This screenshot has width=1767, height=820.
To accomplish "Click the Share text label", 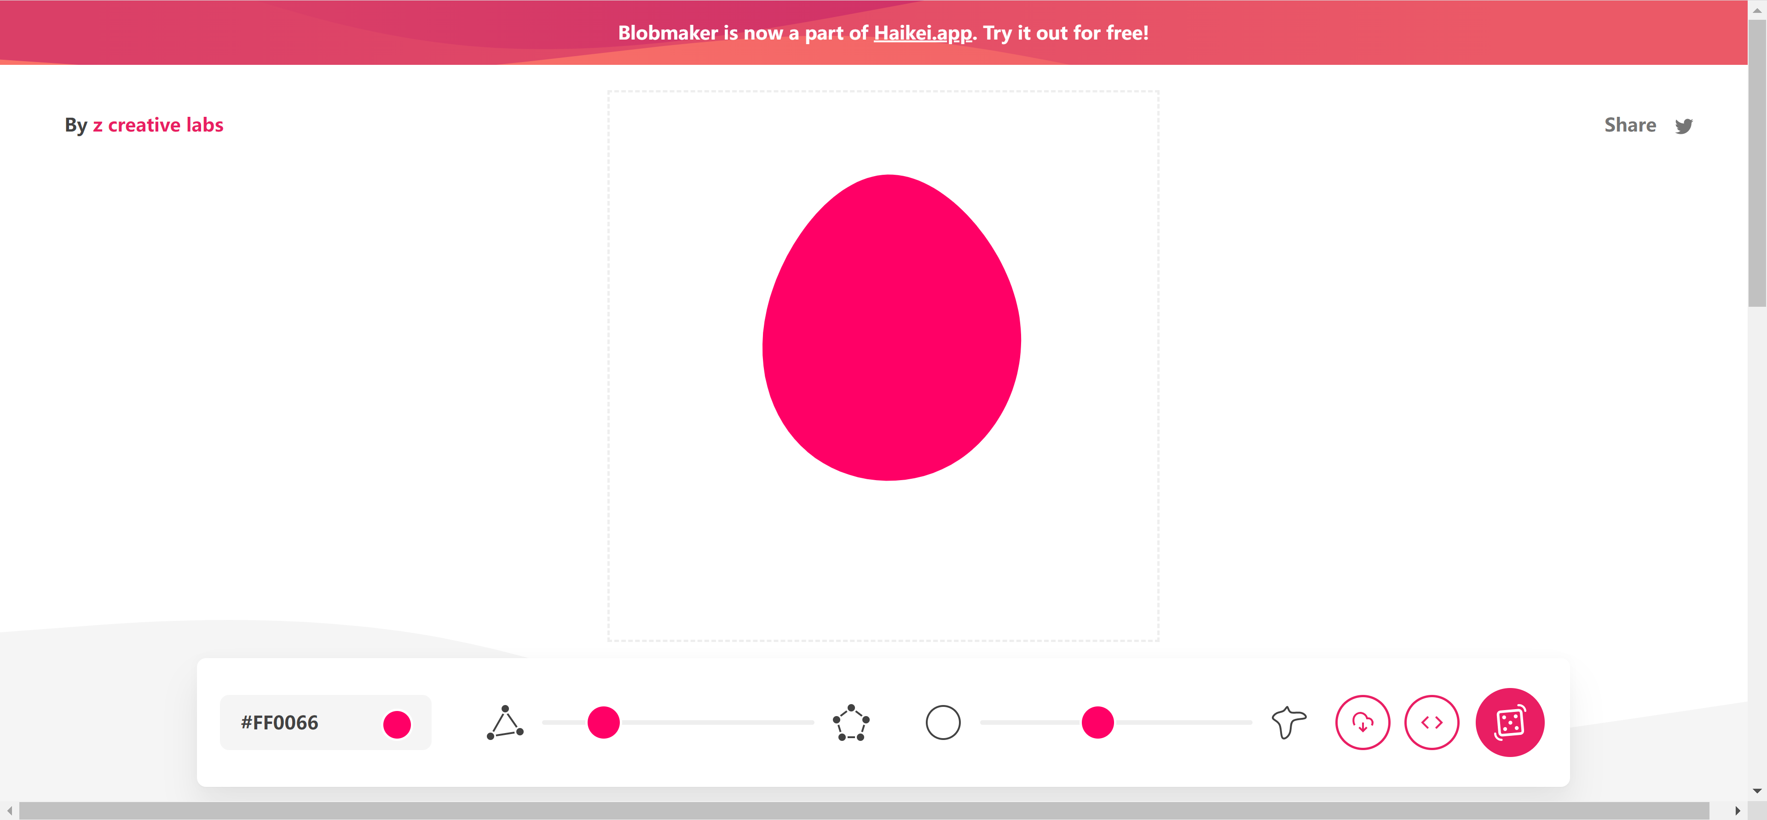I will 1630,125.
